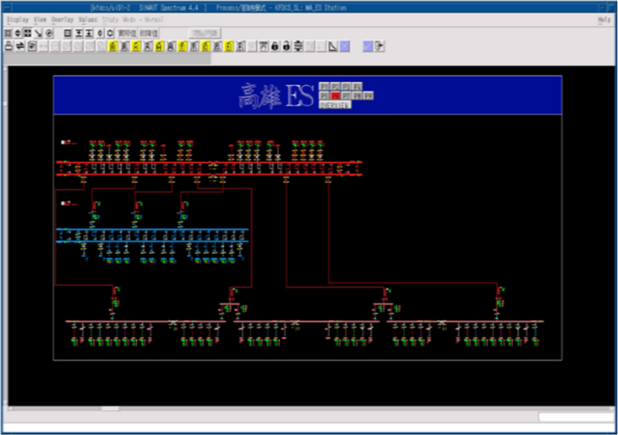Open the Overlay menu
This screenshot has width=618, height=435.
62,19
